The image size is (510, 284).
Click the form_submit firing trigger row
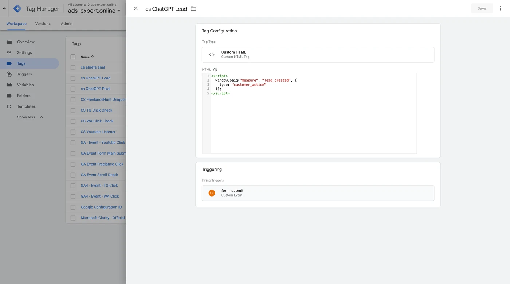(318, 193)
